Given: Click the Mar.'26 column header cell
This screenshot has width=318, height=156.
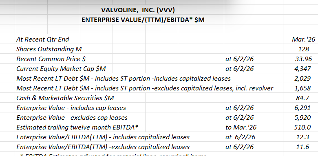Looking at the screenshot, I should coord(300,39).
